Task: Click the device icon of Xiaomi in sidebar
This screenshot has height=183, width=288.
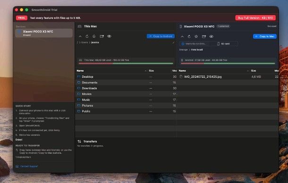Action: pos(19,32)
